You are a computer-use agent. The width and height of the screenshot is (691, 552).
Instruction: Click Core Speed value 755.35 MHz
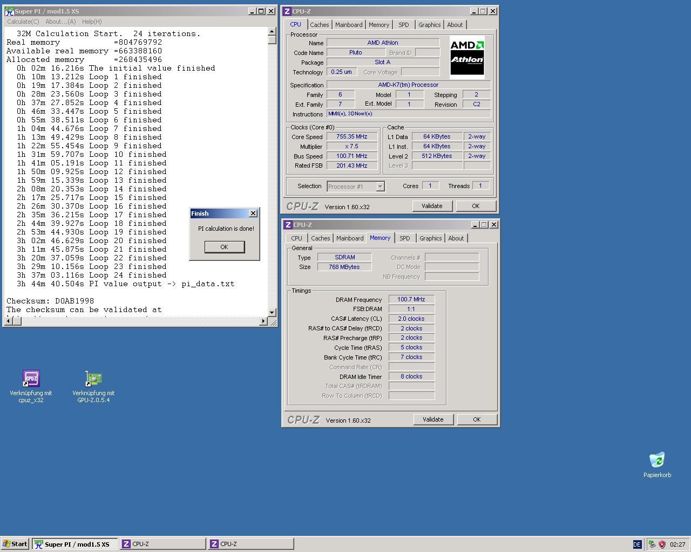coord(351,137)
